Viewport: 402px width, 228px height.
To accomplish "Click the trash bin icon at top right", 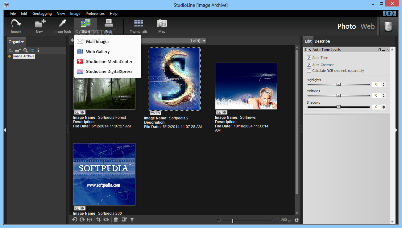I will [388, 26].
